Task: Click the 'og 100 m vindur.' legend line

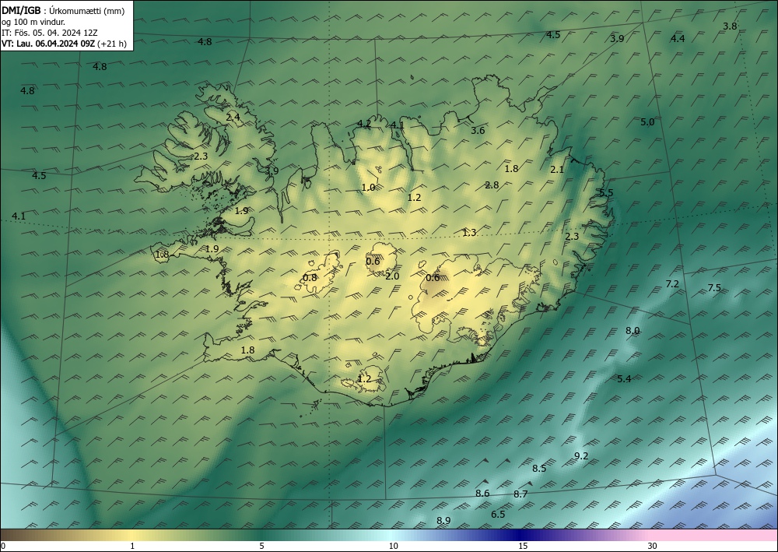Action: pyautogui.click(x=33, y=21)
